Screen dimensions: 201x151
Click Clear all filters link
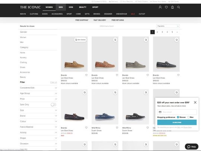[54, 82]
